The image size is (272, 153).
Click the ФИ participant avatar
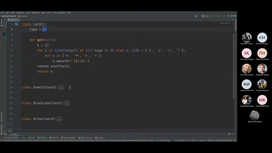246,84
